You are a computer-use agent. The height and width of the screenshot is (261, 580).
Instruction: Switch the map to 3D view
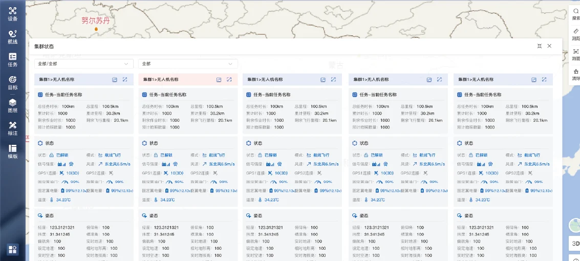575,245
